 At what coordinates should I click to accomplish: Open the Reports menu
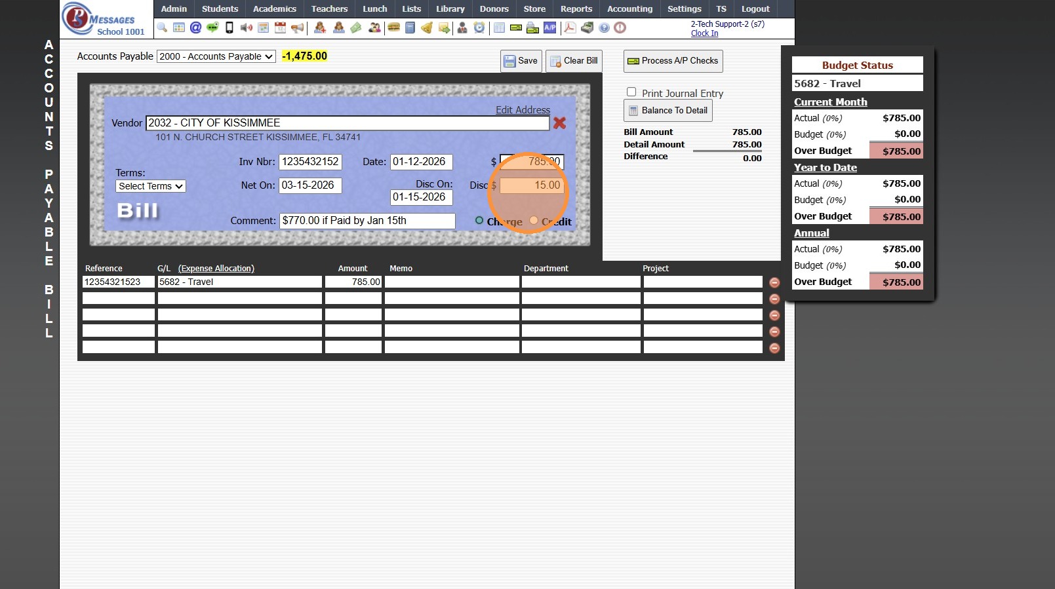click(576, 9)
